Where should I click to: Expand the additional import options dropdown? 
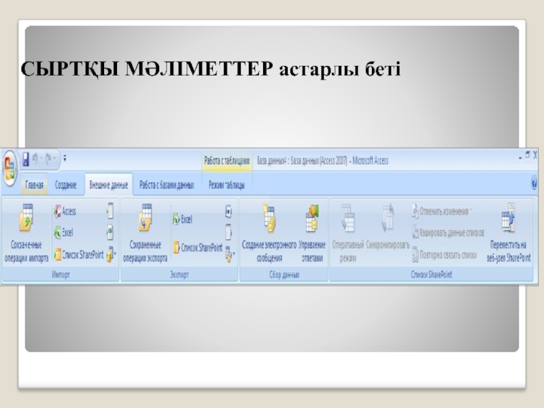[x=111, y=254]
